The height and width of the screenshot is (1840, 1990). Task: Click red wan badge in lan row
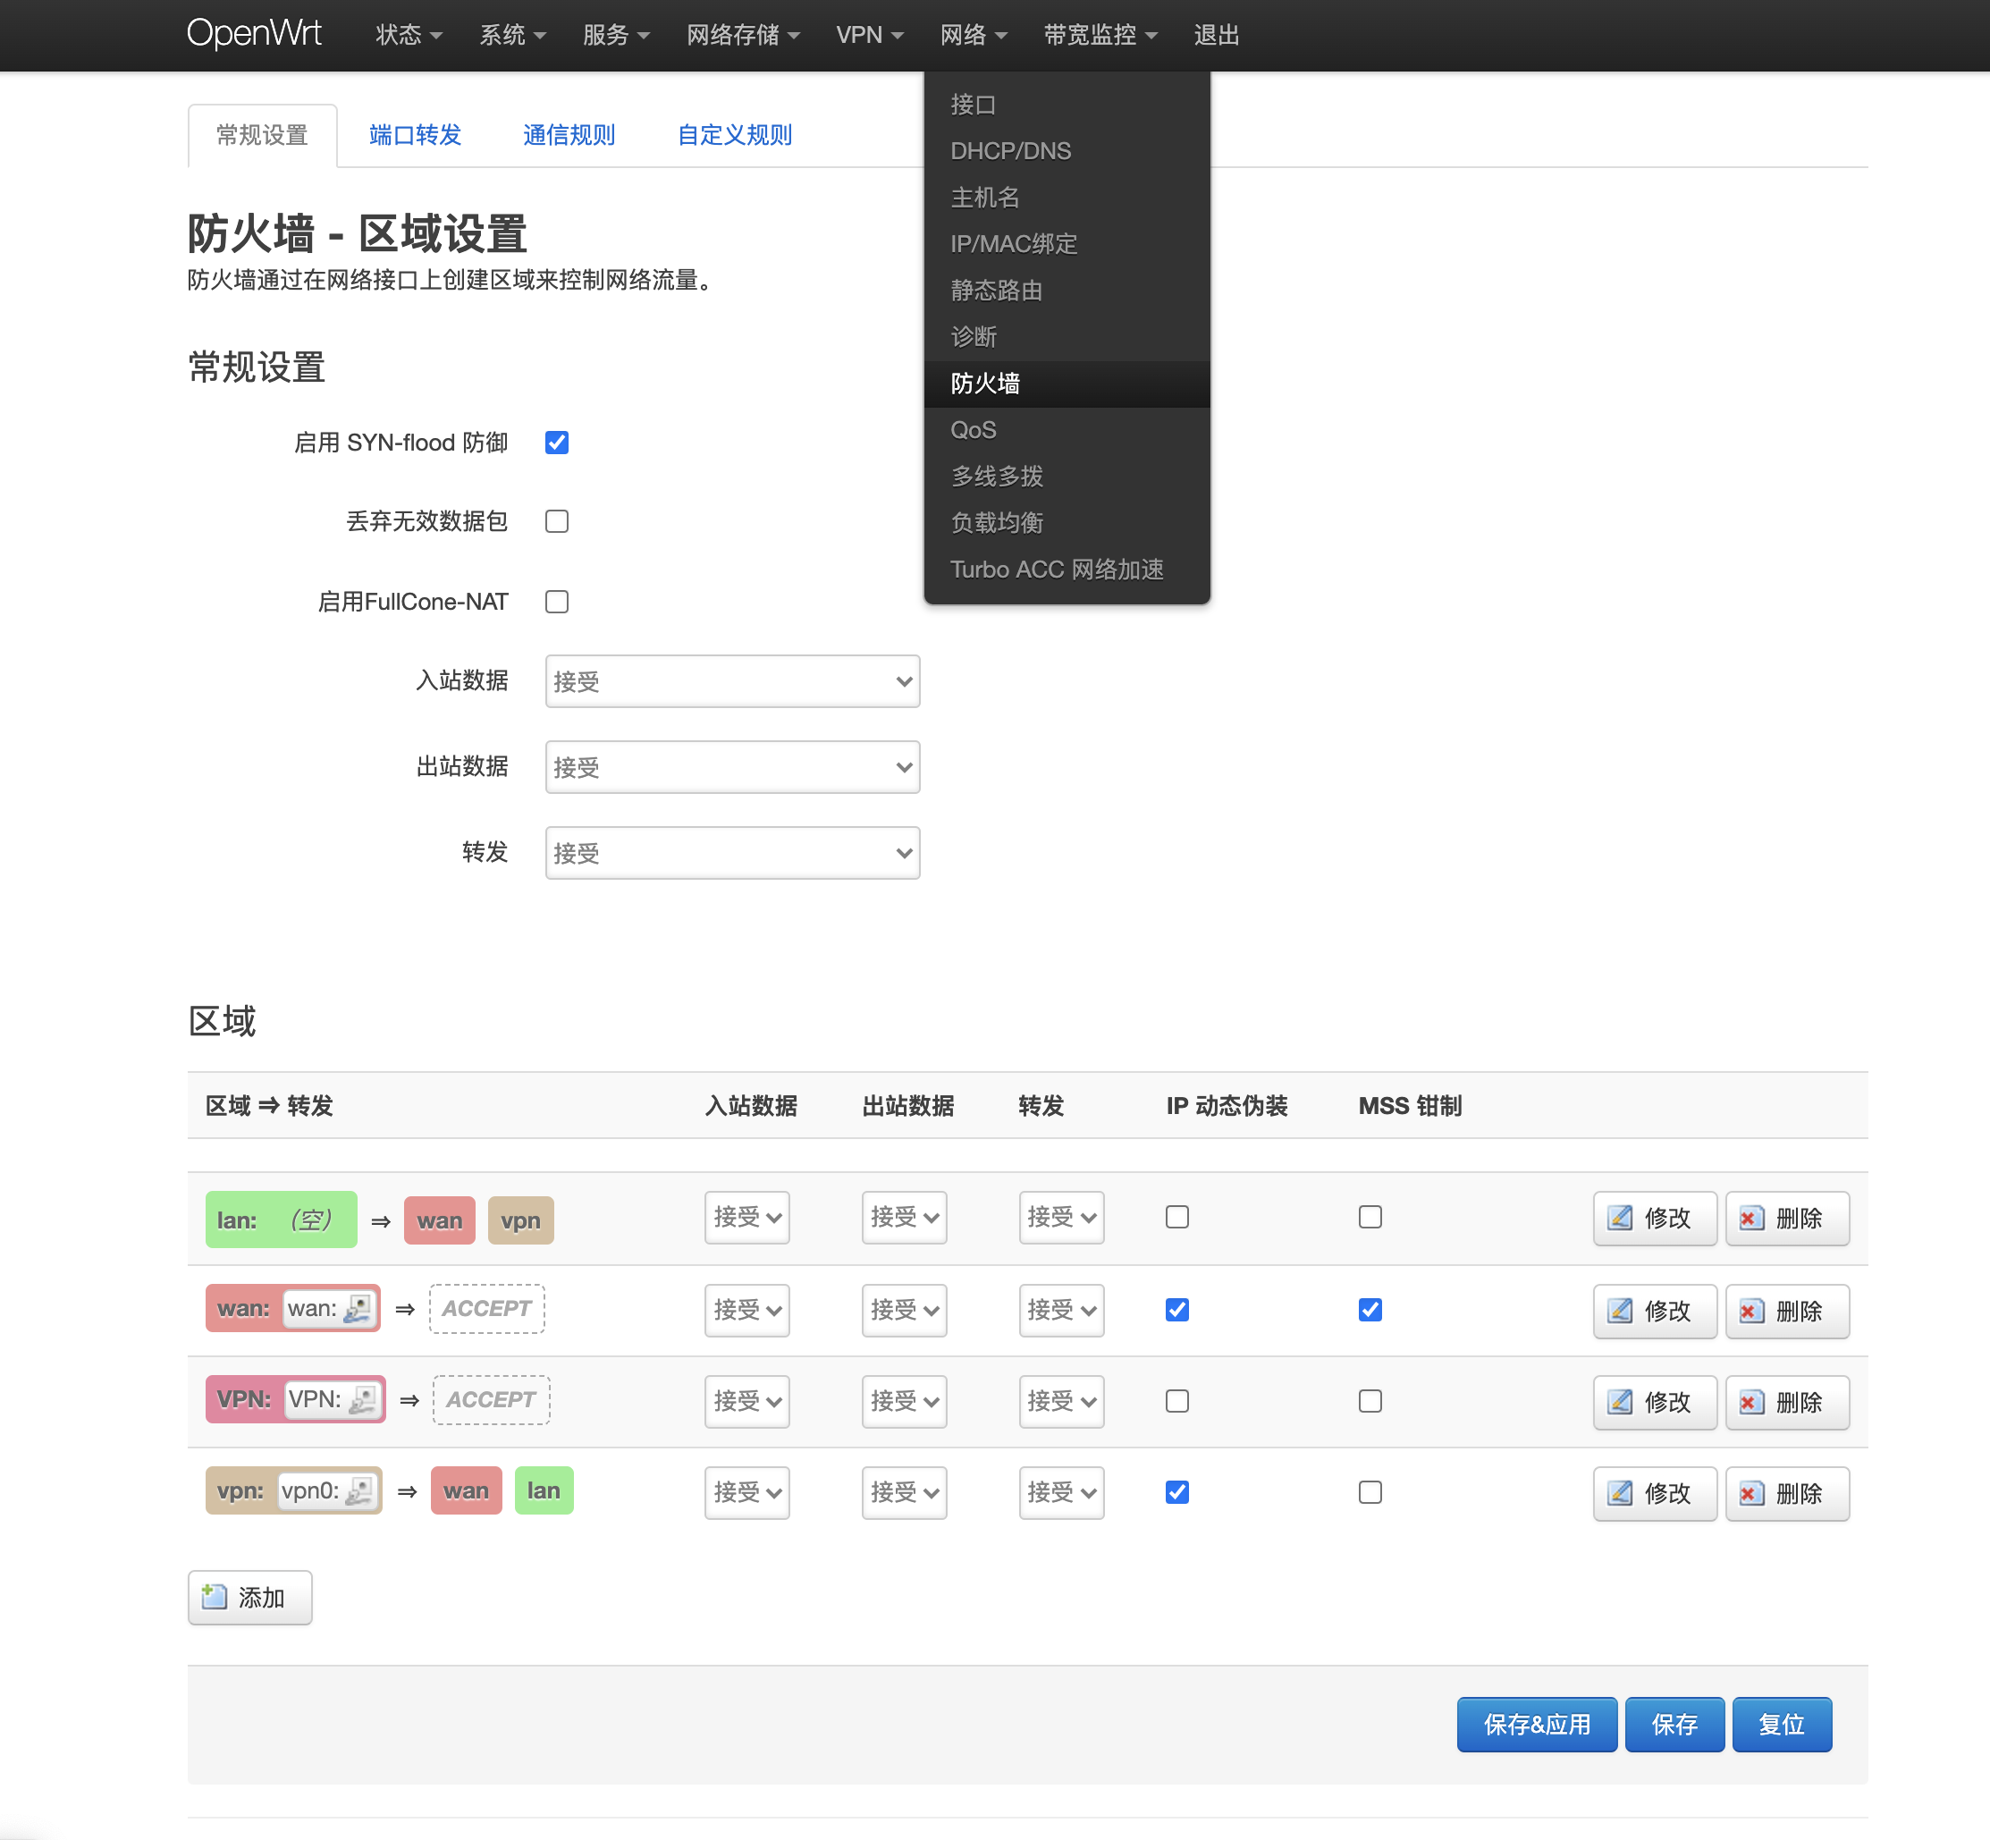coord(439,1220)
